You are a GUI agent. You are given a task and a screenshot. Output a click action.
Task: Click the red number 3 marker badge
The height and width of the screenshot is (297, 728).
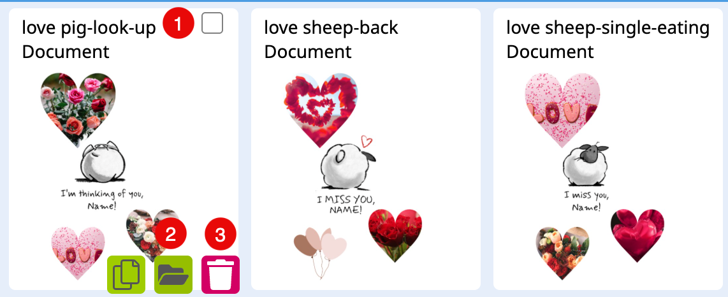click(221, 235)
